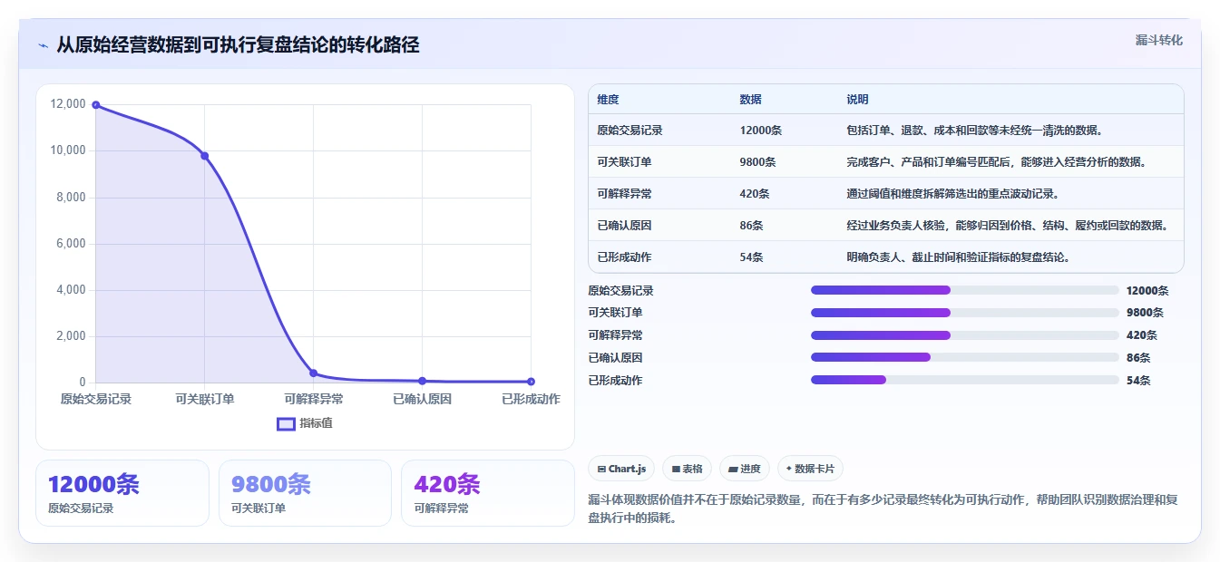Image resolution: width=1220 pixels, height=562 pixels.
Task: Click the 原始交易记录 progress bar
Action: click(x=965, y=290)
